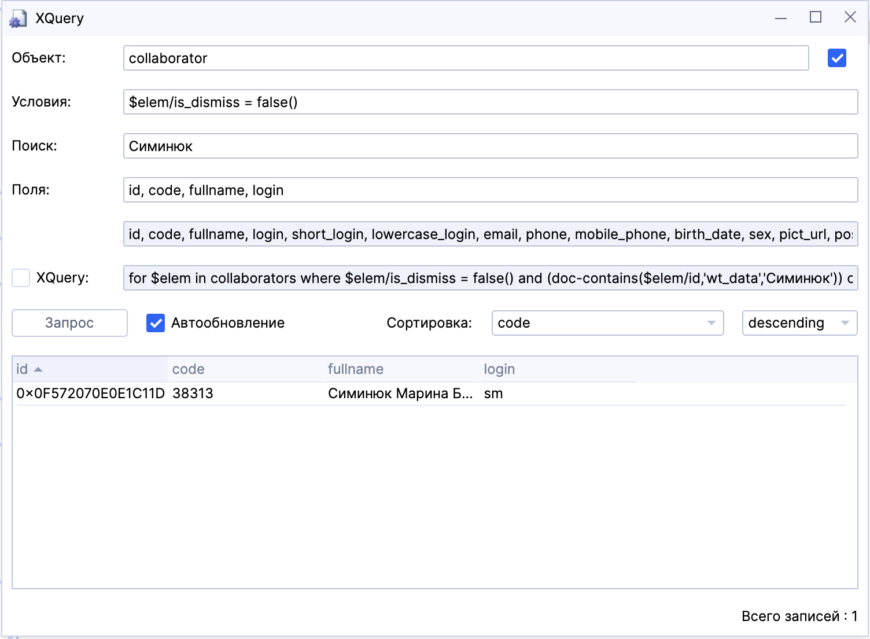
Task: Disable the Автообновление checkbox
Action: click(156, 323)
